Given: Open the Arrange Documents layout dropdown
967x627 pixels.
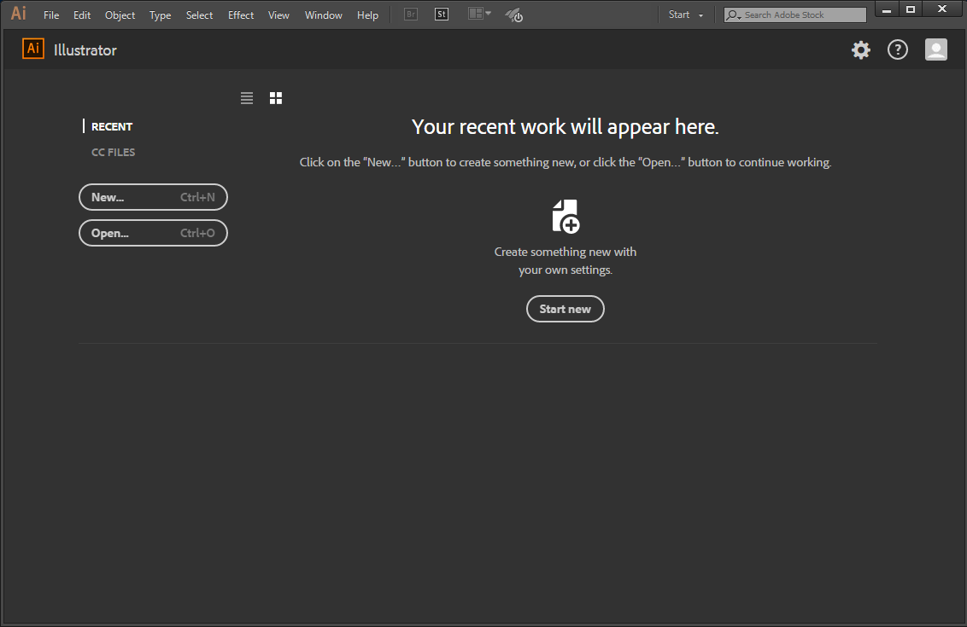Looking at the screenshot, I should coord(480,14).
